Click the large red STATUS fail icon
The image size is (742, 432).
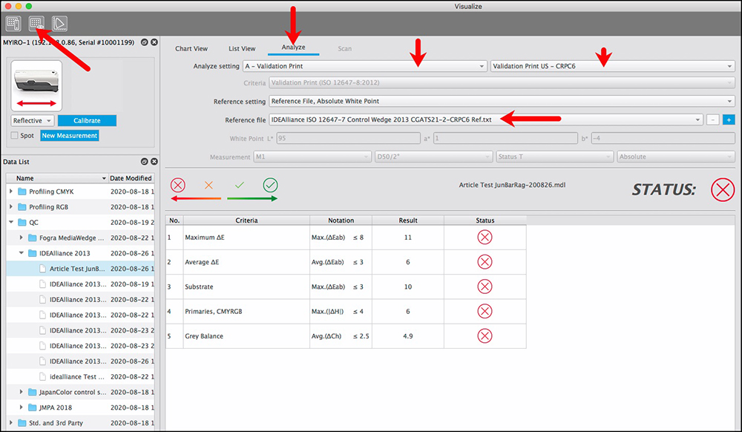722,190
